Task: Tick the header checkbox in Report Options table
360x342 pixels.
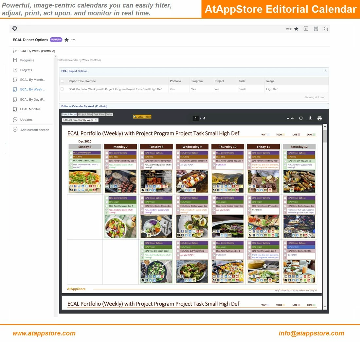Action: 62,81
